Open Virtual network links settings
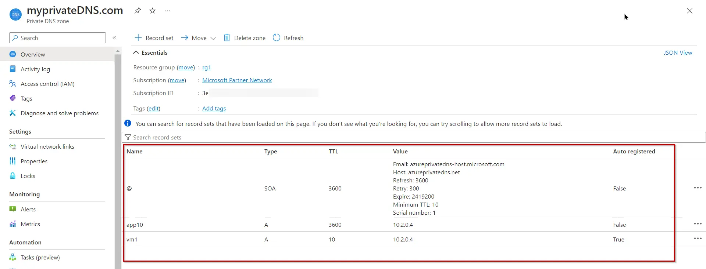This screenshot has height=269, width=706. (47, 146)
